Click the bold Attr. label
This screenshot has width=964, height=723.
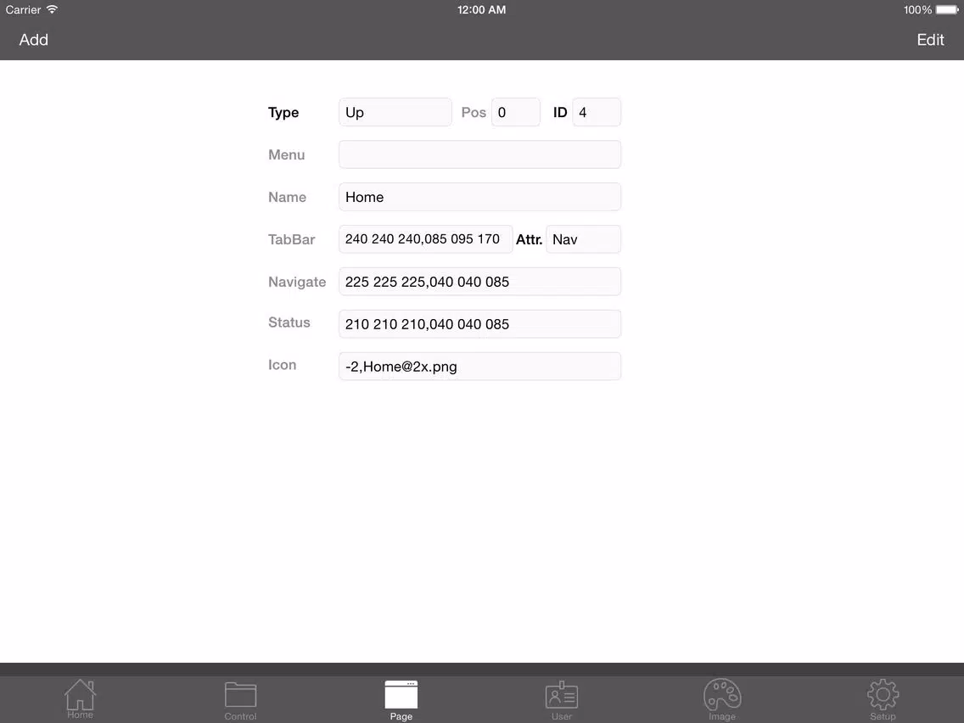click(x=529, y=240)
